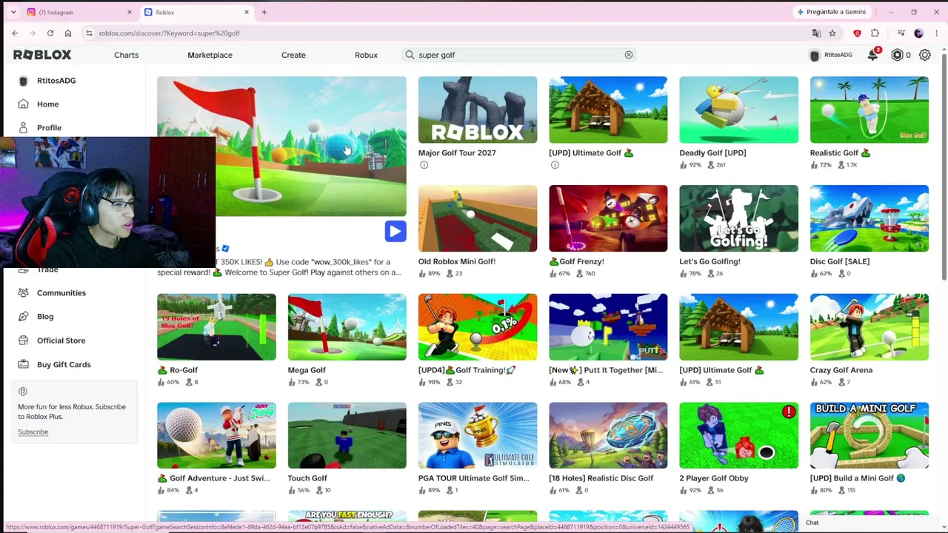Screen dimensions: 948x533
Task: Reload the current page
Action: point(50,33)
